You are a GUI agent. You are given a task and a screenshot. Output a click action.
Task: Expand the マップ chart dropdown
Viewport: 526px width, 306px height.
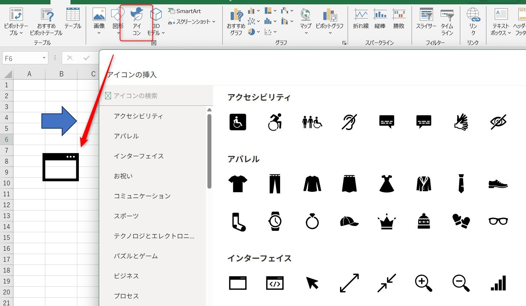pyautogui.click(x=306, y=22)
